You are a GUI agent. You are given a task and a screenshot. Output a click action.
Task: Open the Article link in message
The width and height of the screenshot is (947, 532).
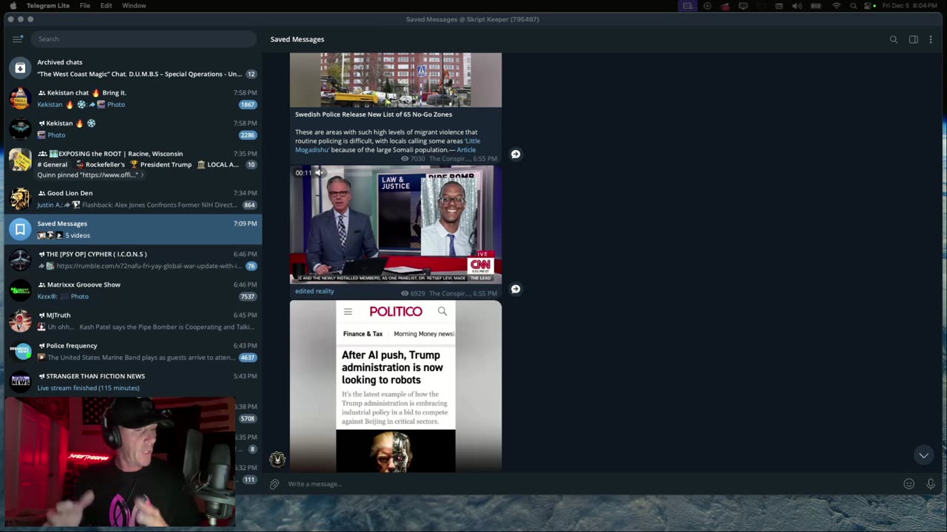[x=466, y=150]
